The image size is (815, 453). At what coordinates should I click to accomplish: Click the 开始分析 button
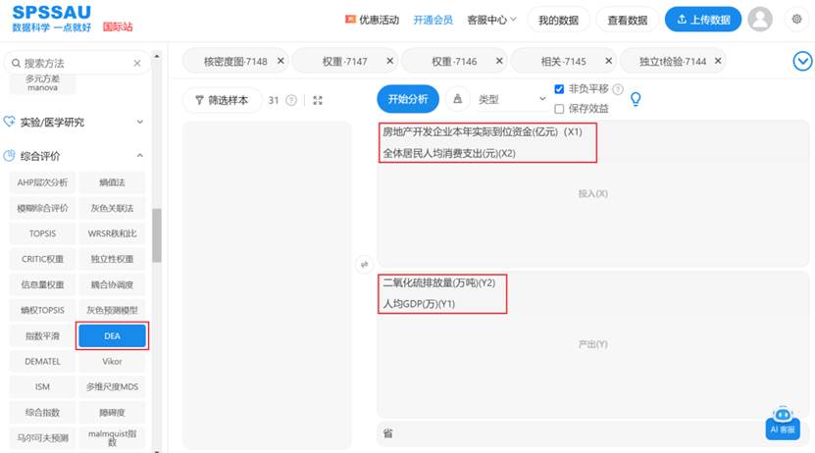click(x=408, y=99)
